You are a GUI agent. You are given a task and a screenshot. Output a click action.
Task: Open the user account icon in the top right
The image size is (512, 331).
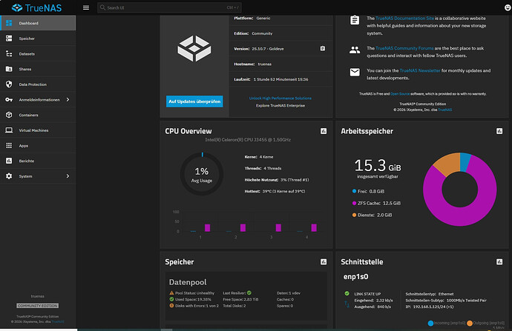pos(508,7)
